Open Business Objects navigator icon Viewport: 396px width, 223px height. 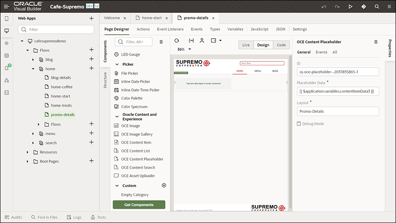click(x=7, y=56)
